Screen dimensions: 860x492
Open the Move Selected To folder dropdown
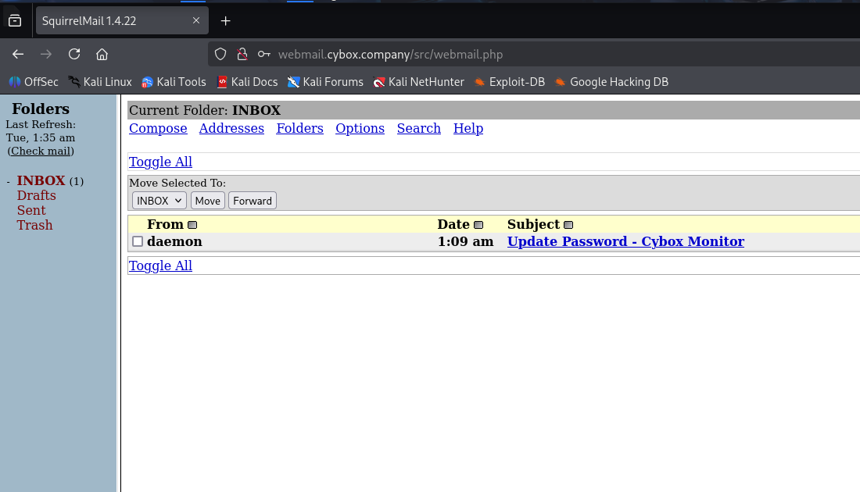pos(159,201)
